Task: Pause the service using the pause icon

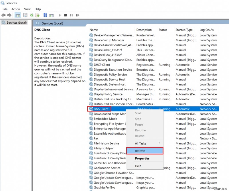Action: pyautogui.click(x=72, y=15)
